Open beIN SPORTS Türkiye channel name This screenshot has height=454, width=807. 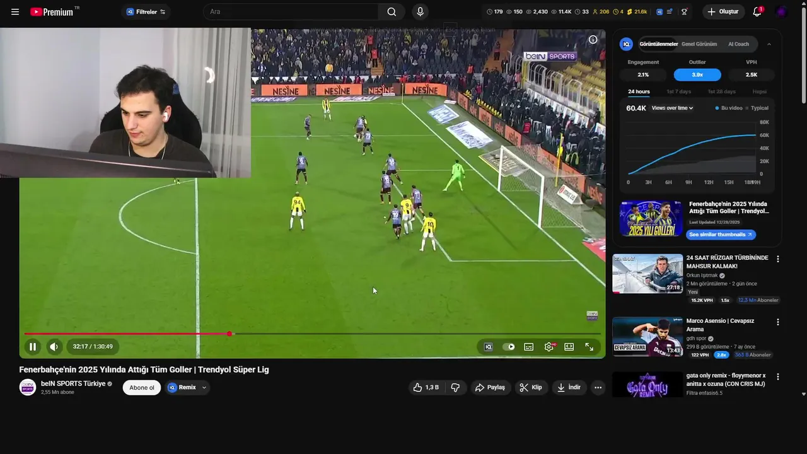pyautogui.click(x=73, y=383)
